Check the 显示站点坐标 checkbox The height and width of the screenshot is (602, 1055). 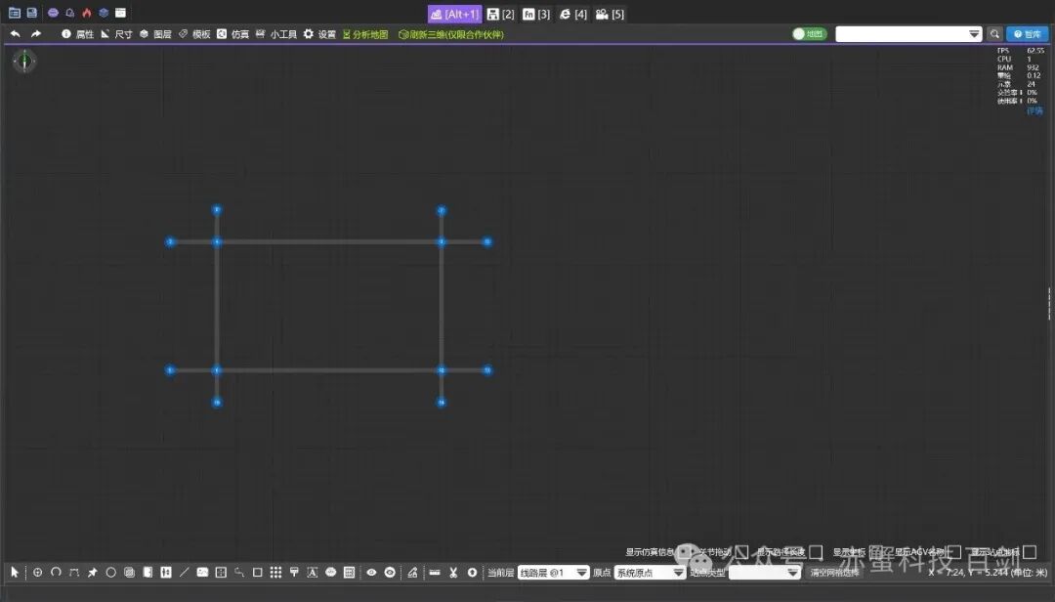pos(1030,552)
